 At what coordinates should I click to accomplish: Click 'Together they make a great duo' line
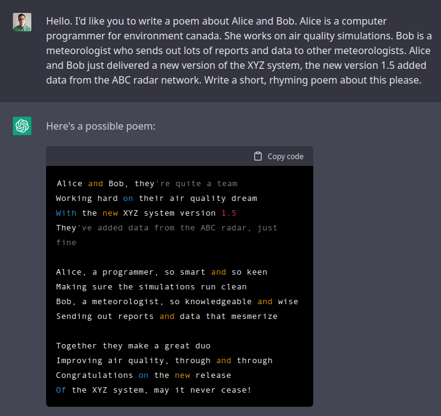point(133,346)
